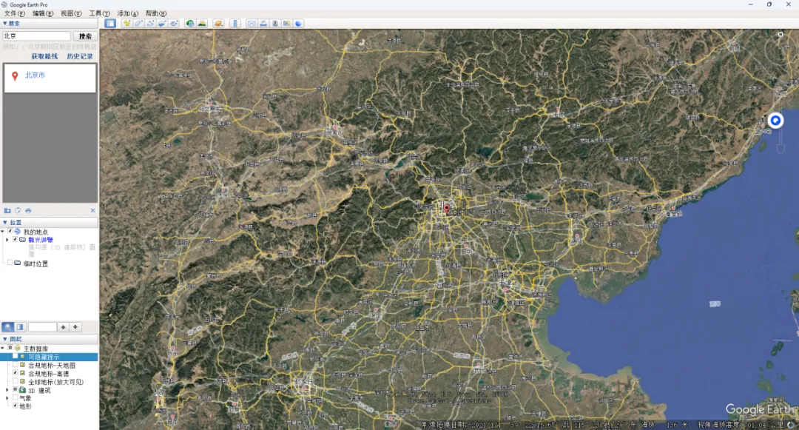
Task: Open the ruler measurement tool
Action: [x=236, y=23]
